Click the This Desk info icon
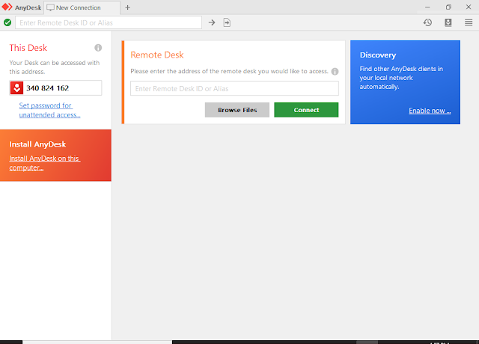This screenshot has width=479, height=344. (x=98, y=48)
